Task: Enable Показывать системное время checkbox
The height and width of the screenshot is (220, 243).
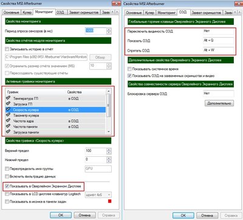Action: [x=129, y=69]
